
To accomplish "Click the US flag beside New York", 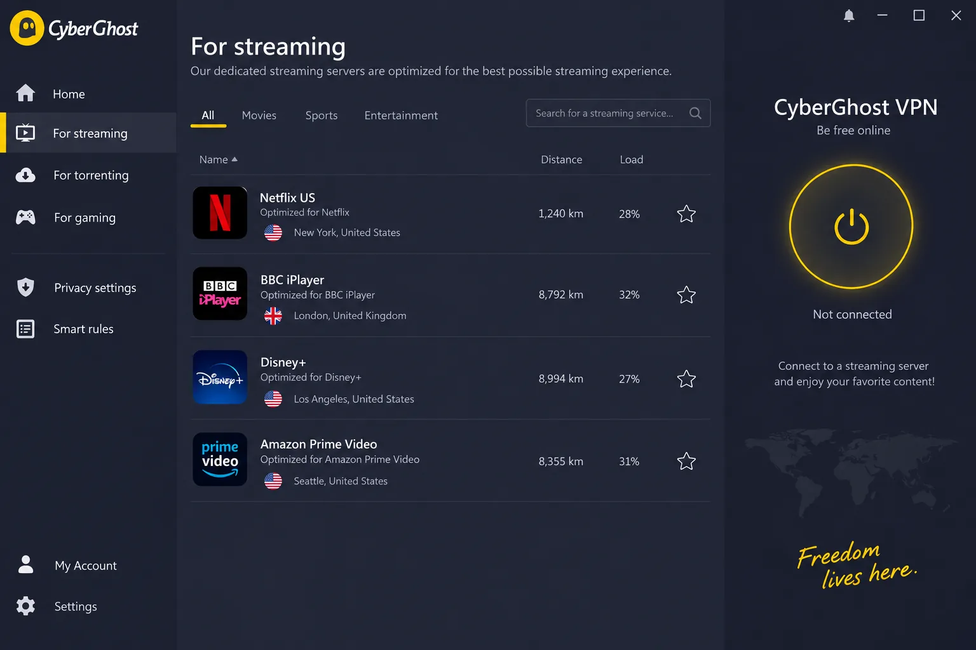I will click(x=273, y=233).
